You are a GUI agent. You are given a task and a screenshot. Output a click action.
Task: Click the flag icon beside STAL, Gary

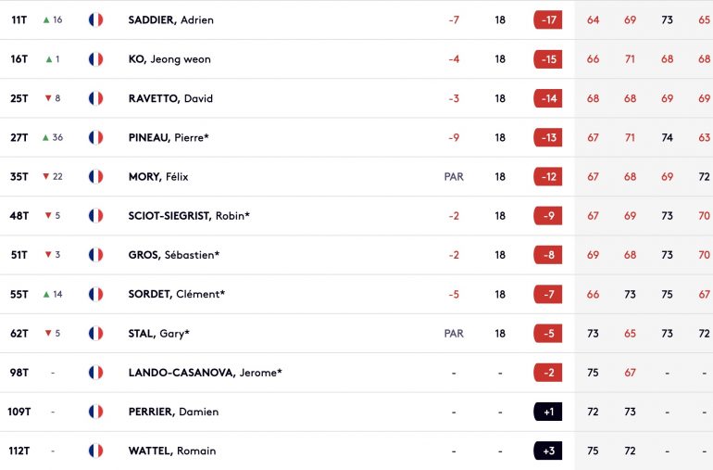coord(96,334)
